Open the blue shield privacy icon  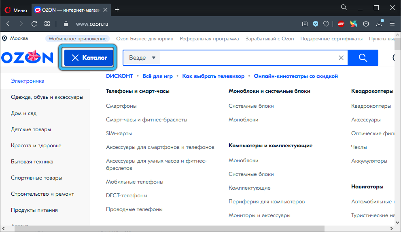coord(316,24)
